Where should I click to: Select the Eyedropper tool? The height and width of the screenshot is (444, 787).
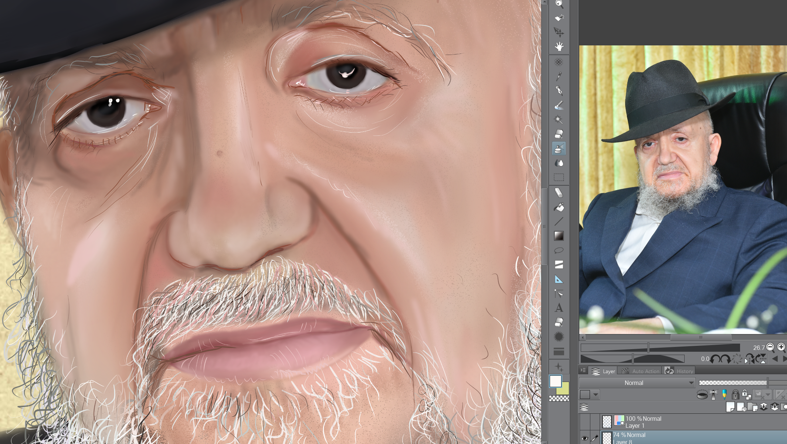click(559, 76)
